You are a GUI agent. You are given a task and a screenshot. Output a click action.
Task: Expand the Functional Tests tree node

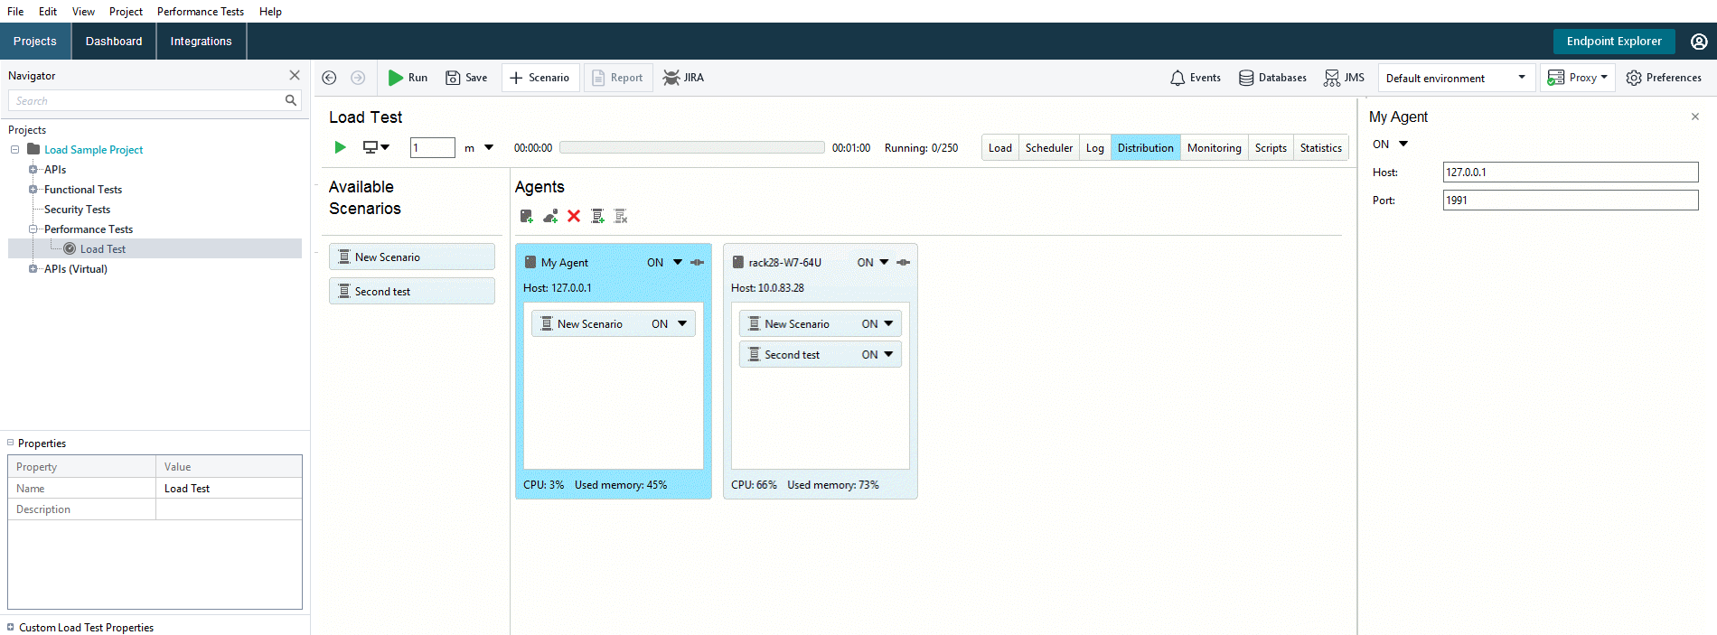[x=33, y=189]
